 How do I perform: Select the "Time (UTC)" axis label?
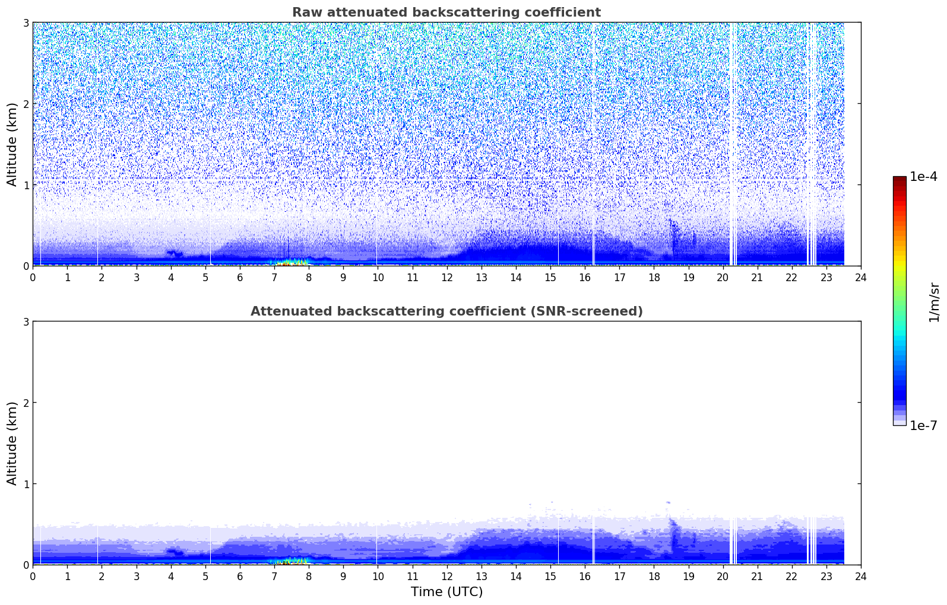point(446,592)
